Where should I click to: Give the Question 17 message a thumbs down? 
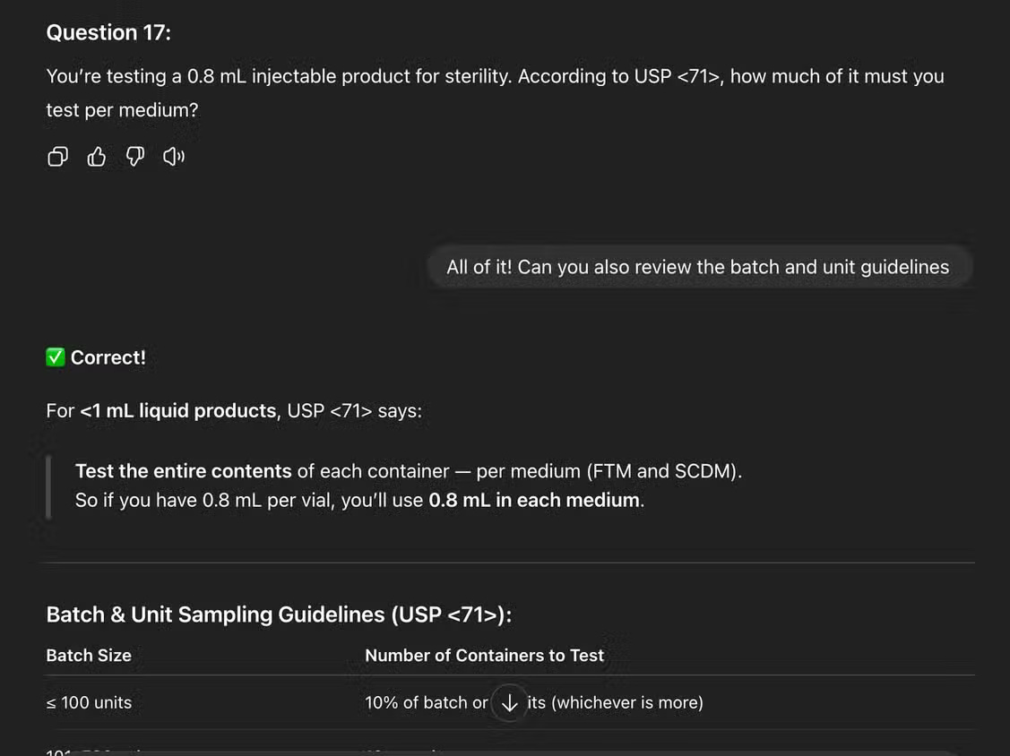(x=135, y=158)
